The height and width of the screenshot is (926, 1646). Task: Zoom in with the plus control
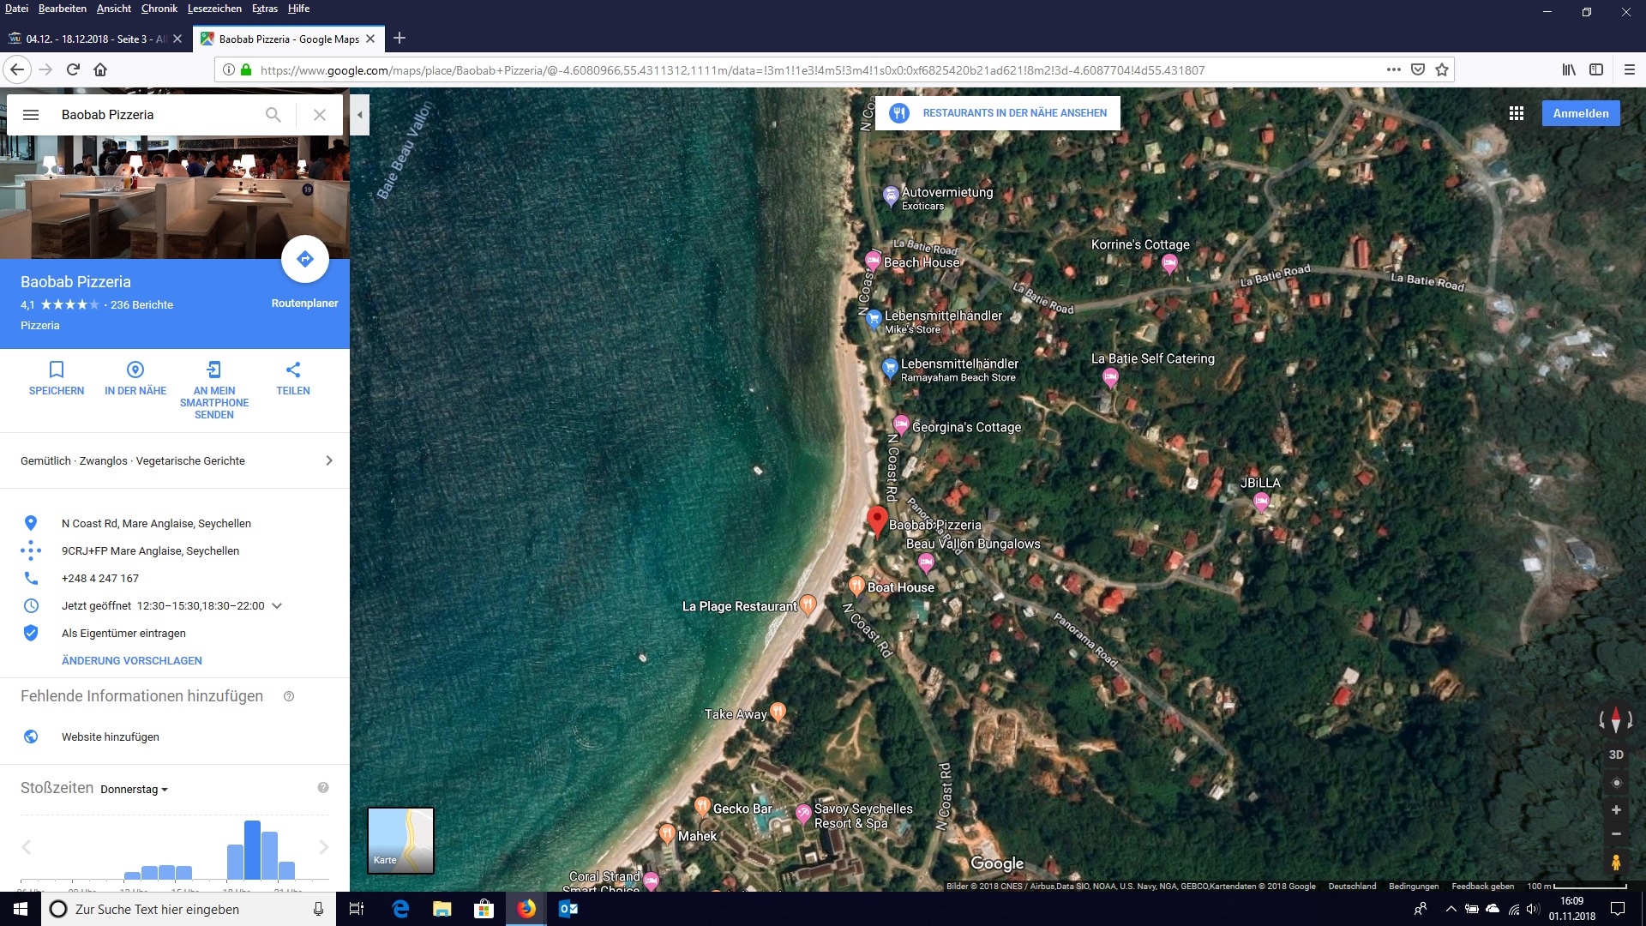pyautogui.click(x=1615, y=809)
